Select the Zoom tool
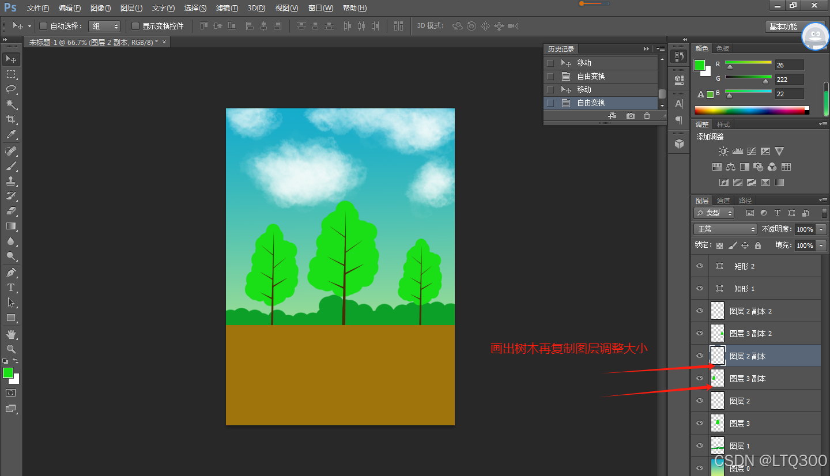830x476 pixels. [x=11, y=349]
